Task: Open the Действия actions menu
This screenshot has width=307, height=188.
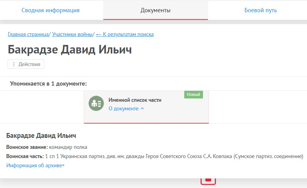Action: pyautogui.click(x=26, y=64)
